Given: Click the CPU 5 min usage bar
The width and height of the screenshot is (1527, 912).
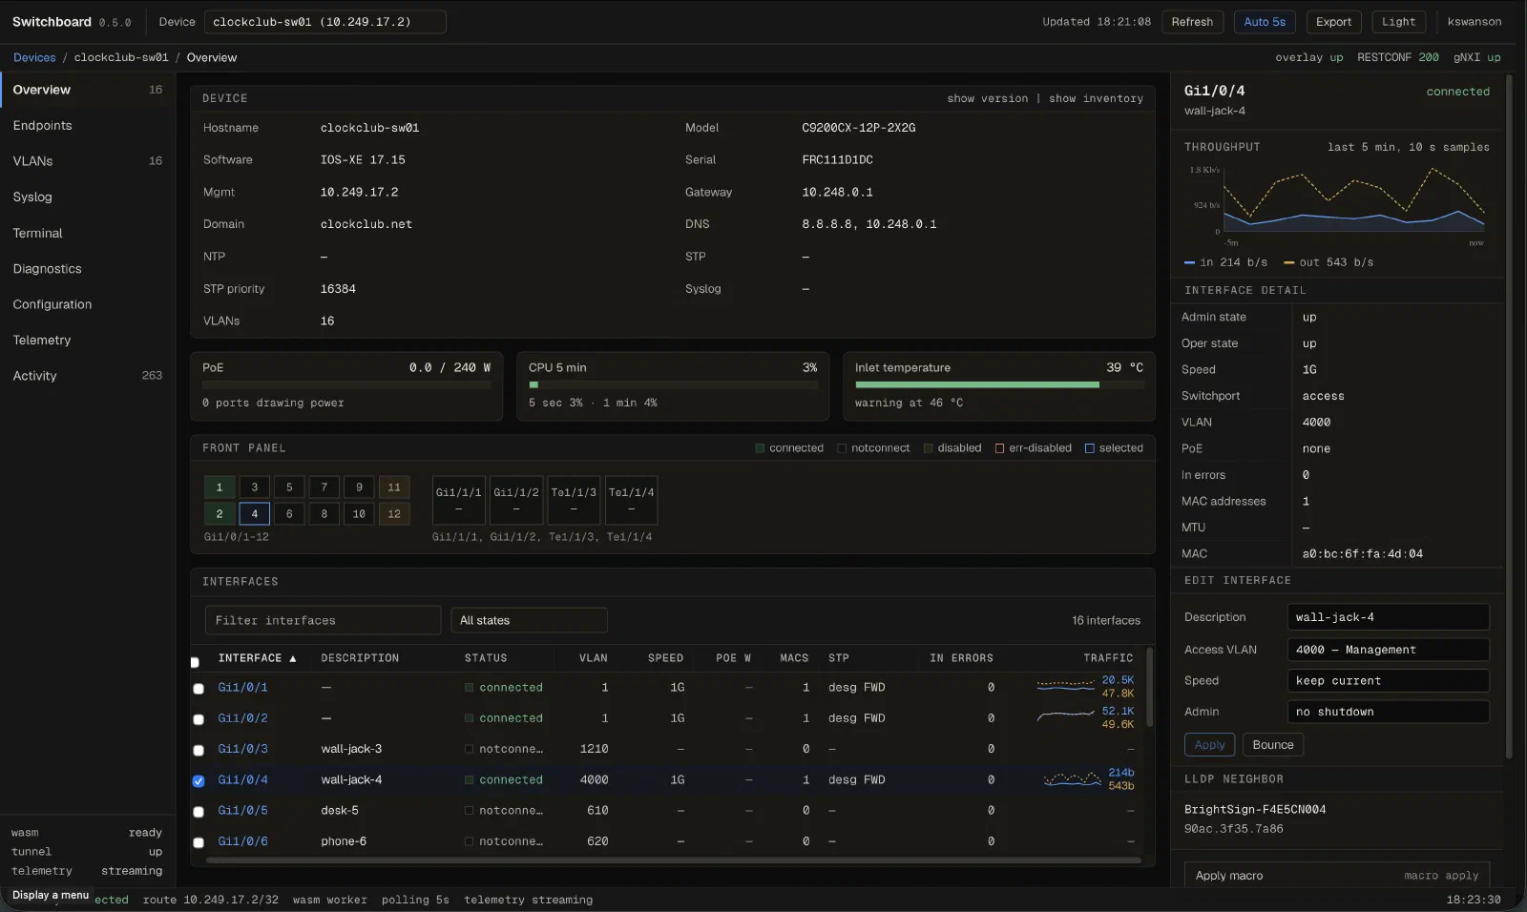Looking at the screenshot, I should coord(673,385).
